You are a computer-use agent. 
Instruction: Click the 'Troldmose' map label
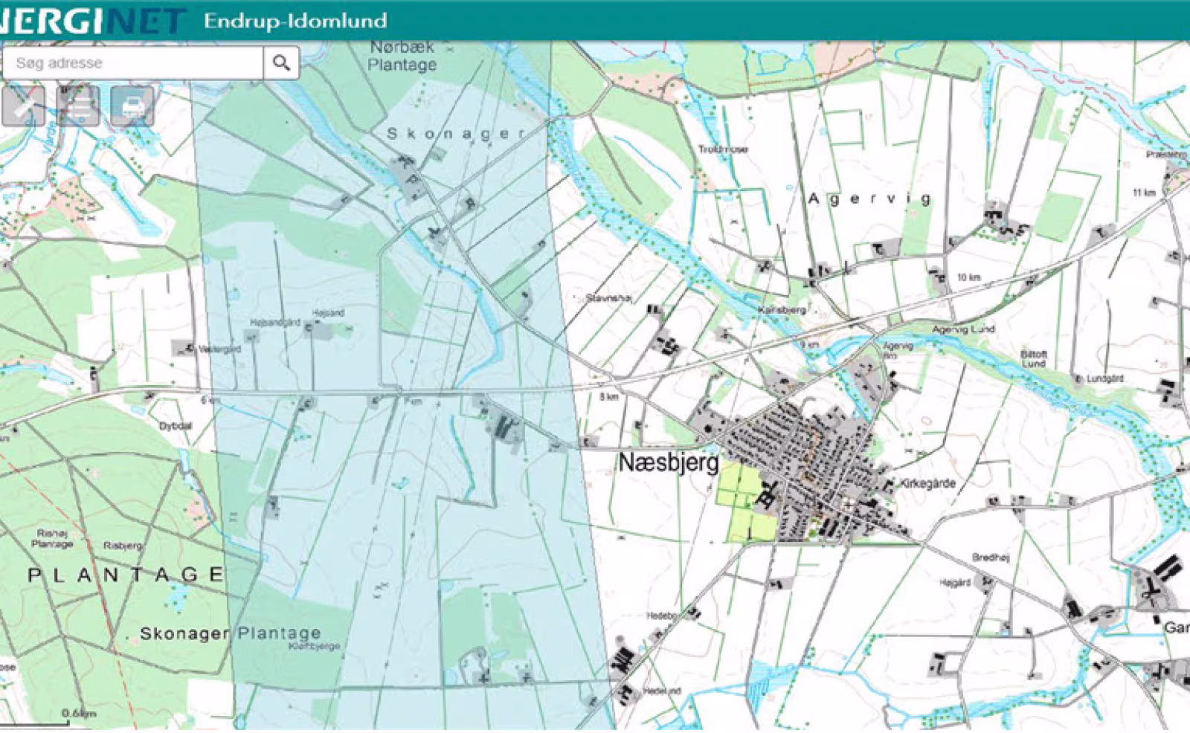pyautogui.click(x=723, y=149)
